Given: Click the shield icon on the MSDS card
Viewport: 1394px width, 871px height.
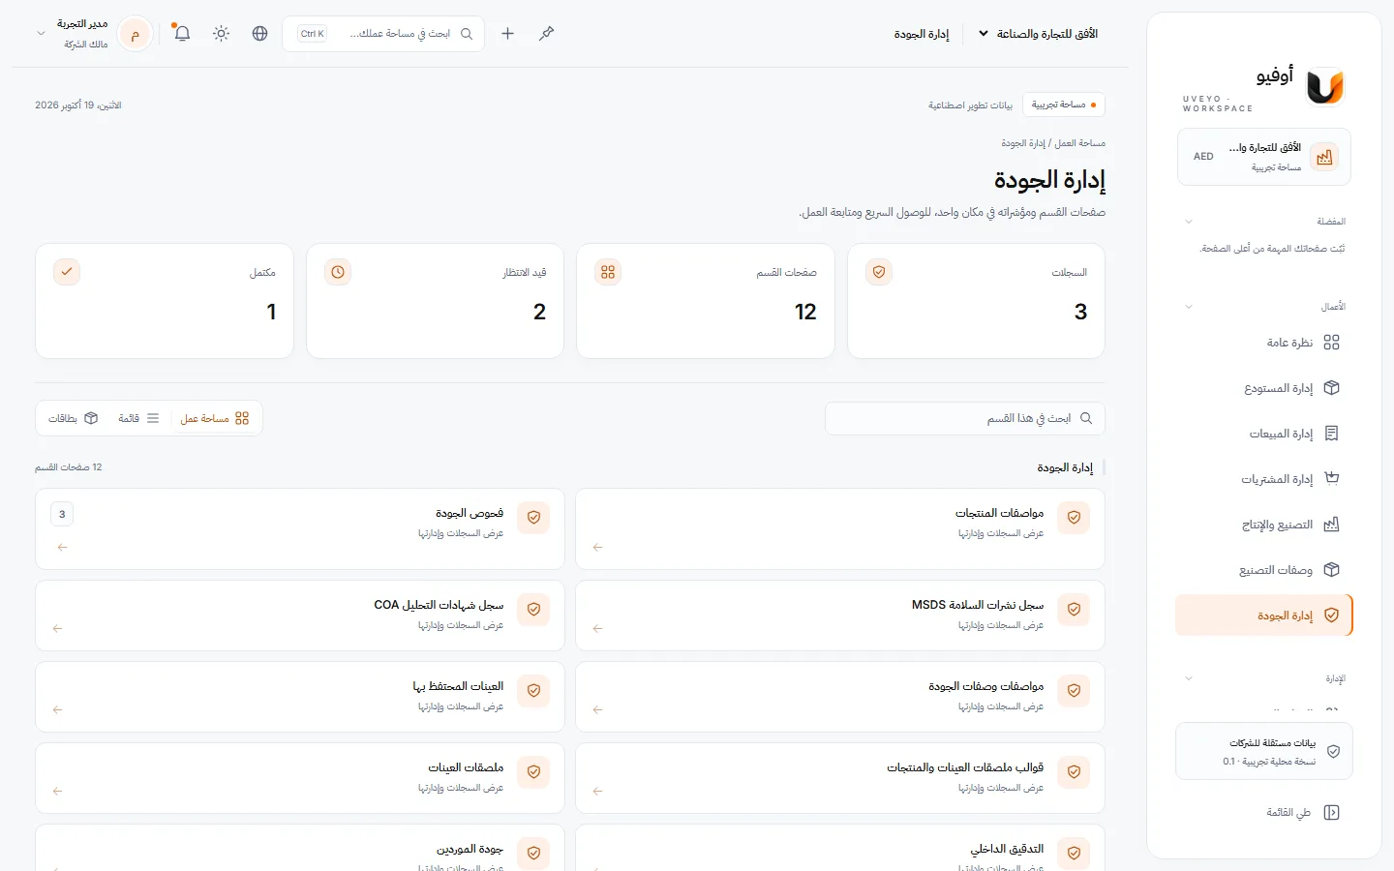Looking at the screenshot, I should 1074,610.
